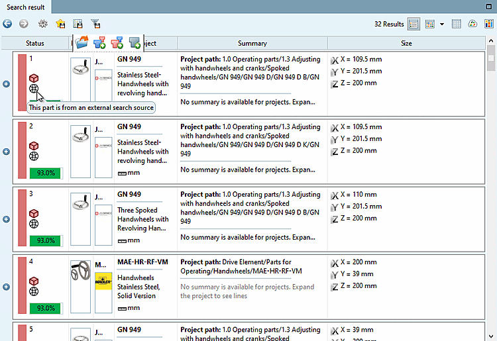The image size is (497, 341).
Task: Switch to detailed list view mode
Action: coord(414,24)
